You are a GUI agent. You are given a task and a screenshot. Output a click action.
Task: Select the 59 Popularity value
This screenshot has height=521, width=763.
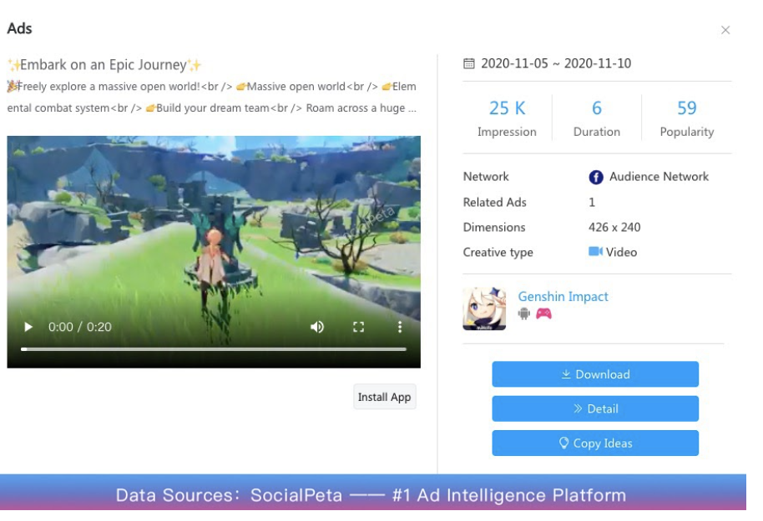(x=686, y=108)
